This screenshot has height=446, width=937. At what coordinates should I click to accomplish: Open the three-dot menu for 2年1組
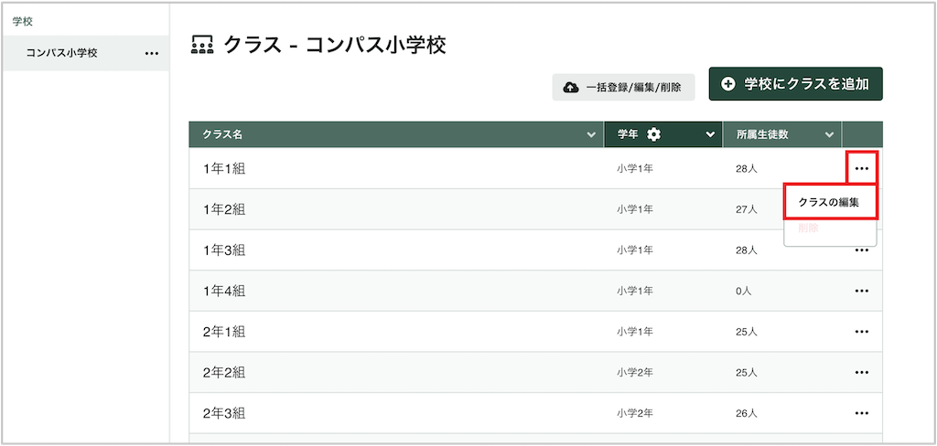(x=862, y=332)
